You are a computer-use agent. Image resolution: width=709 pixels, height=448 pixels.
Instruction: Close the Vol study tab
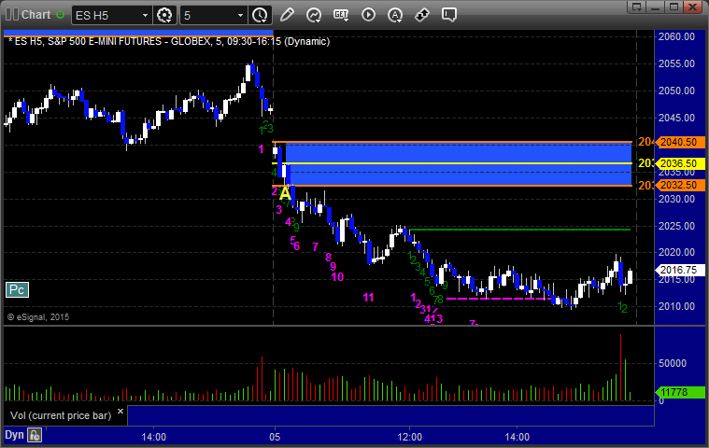122,409
